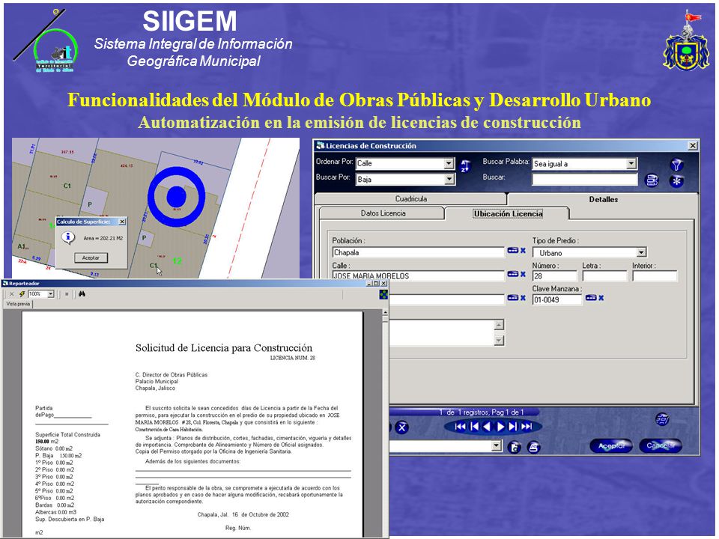Click the Calle field with JOSE MARIA MORELOS
The width and height of the screenshot is (719, 539).
click(x=418, y=276)
